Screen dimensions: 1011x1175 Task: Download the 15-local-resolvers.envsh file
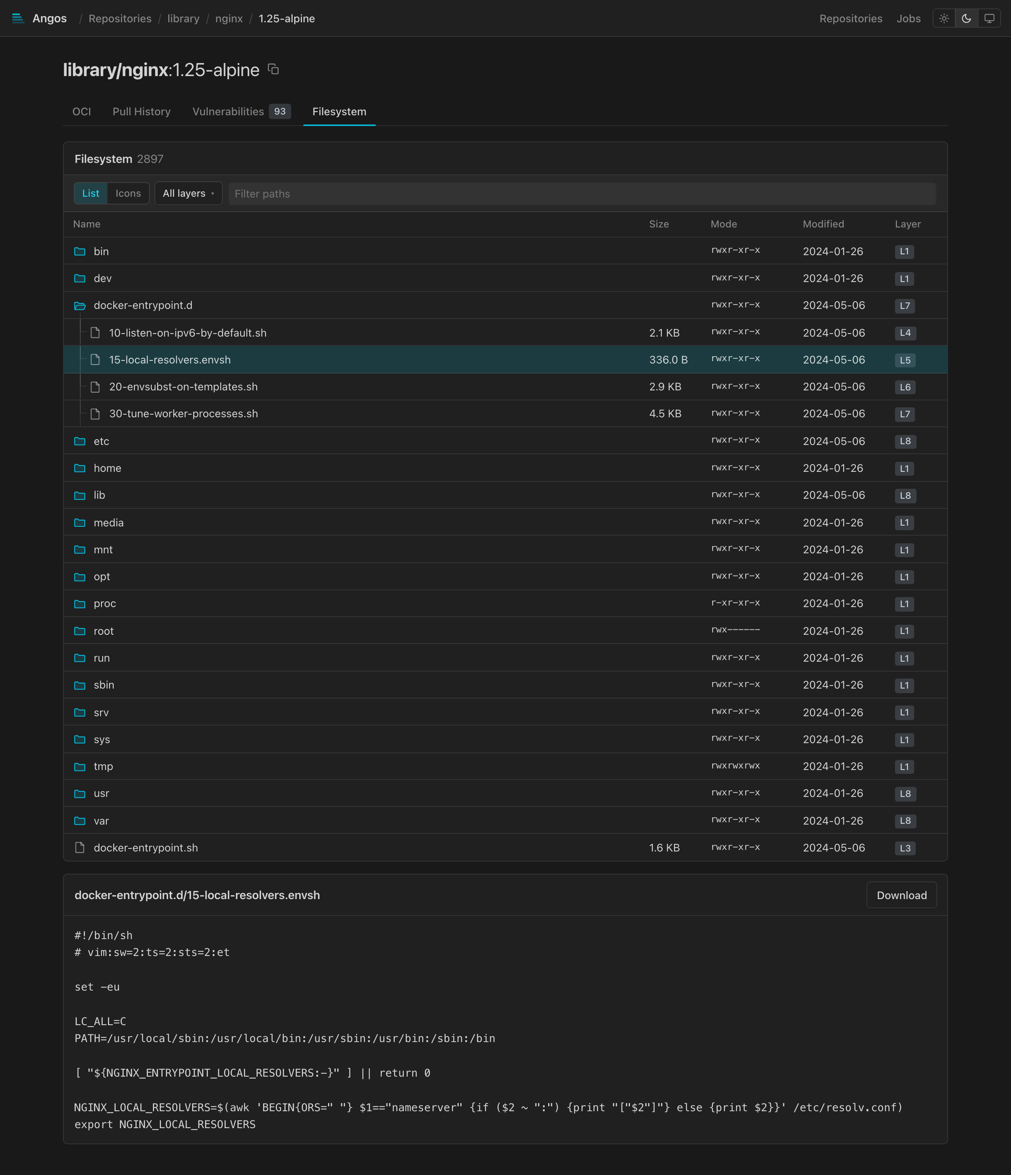click(902, 895)
